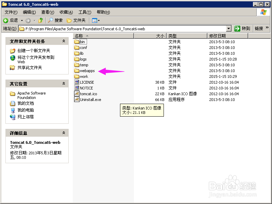Sort by the 大小 column header
Screen dimensions: 272x204
click(150, 36)
